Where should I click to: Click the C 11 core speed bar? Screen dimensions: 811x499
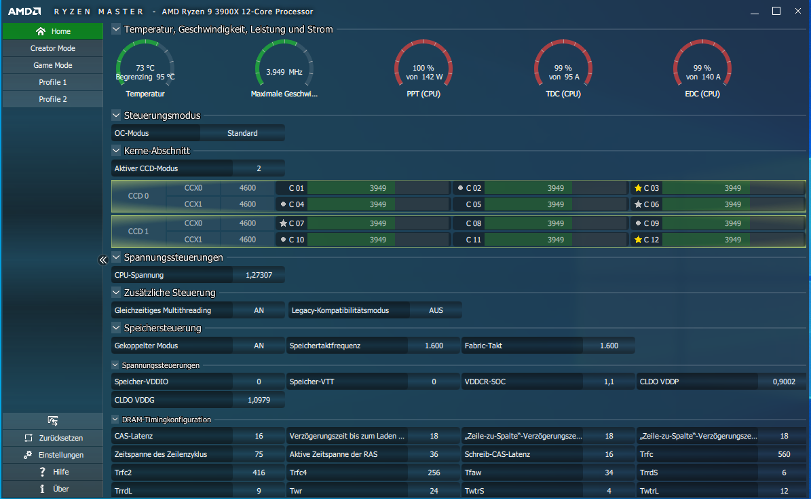pyautogui.click(x=556, y=240)
